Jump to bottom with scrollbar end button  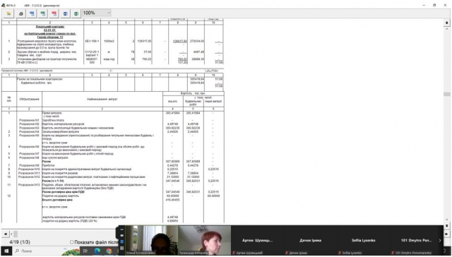point(447,226)
